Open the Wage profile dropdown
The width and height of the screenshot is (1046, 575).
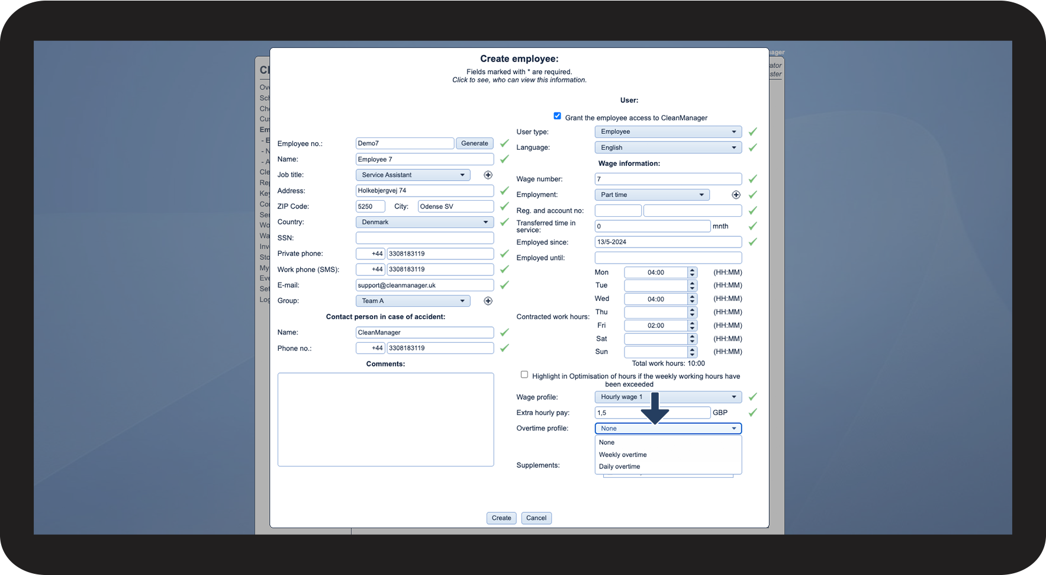point(668,397)
